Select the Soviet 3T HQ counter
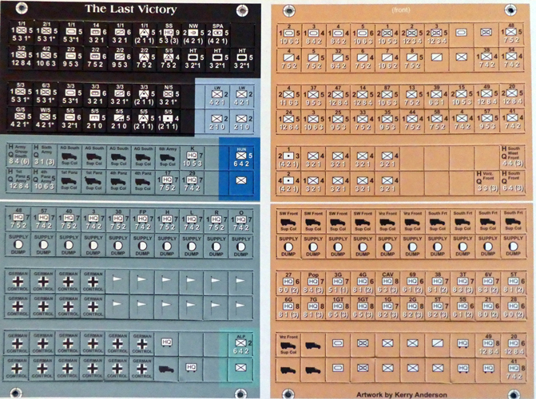This screenshot has height=399, width=536. 463,283
